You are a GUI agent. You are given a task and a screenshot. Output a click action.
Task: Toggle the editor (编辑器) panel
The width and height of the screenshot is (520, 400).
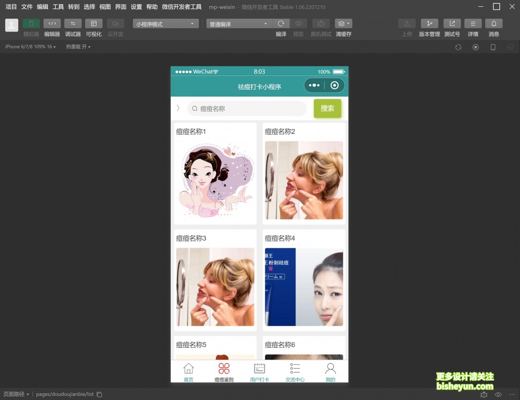click(x=52, y=23)
